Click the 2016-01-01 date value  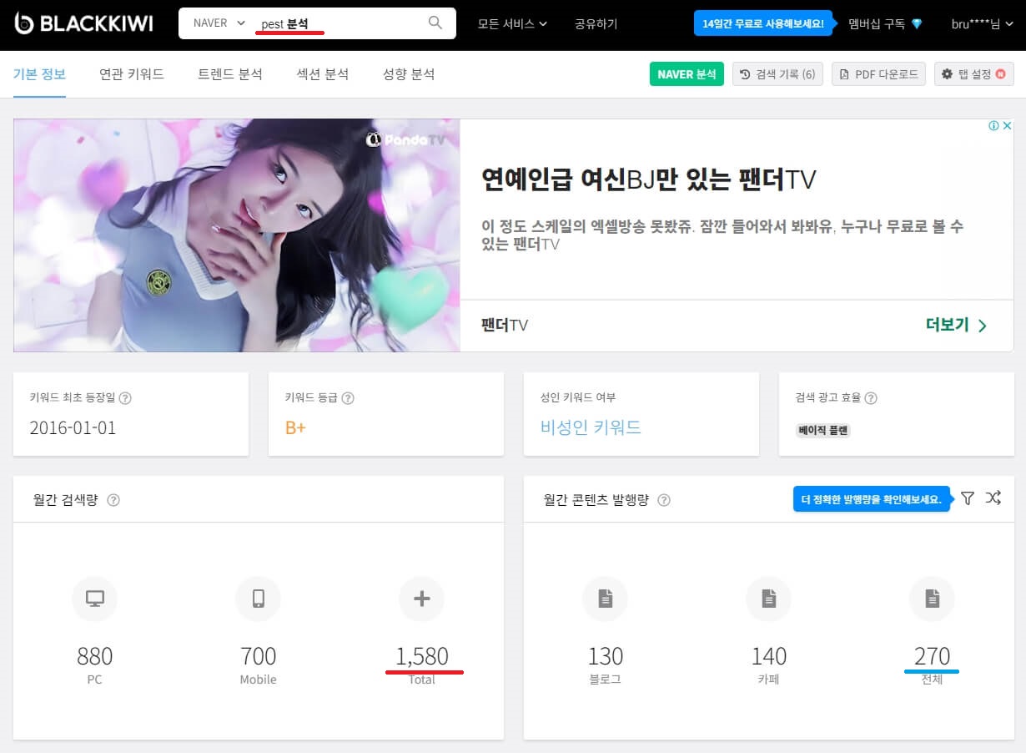pyautogui.click(x=73, y=427)
